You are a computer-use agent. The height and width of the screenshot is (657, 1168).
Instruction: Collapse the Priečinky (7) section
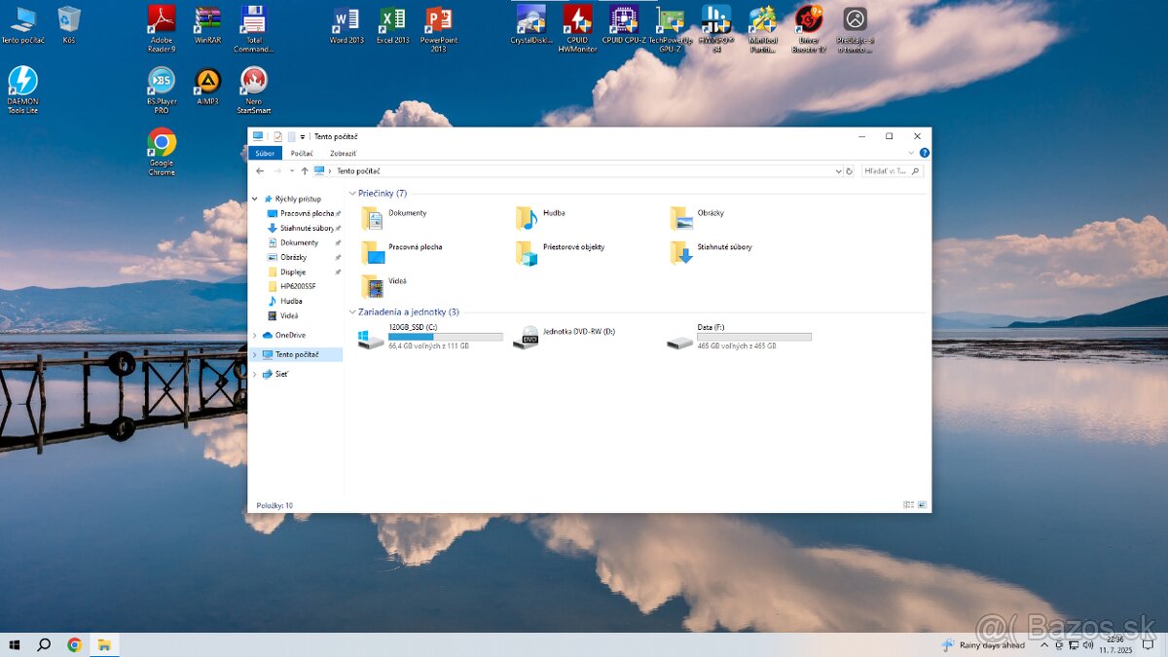click(352, 193)
